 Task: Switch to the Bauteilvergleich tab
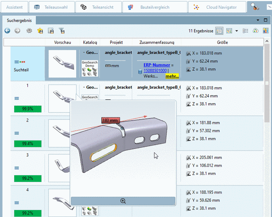(155, 7)
